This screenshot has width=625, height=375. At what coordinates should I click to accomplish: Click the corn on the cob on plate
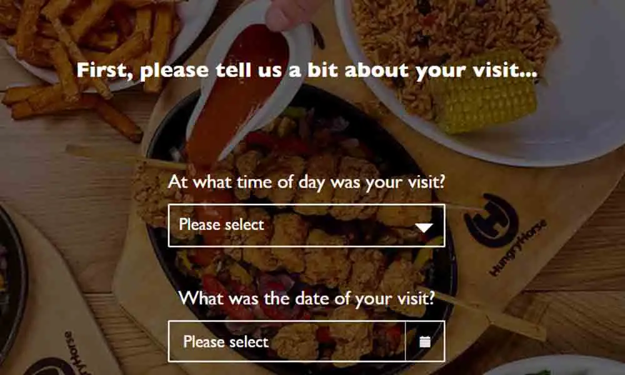(x=484, y=92)
